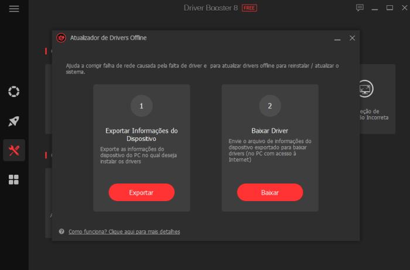Viewport: 410px width, 270px height.
Task: Click the screen resolution fix icon behind the dialog
Action: pyautogui.click(x=365, y=89)
